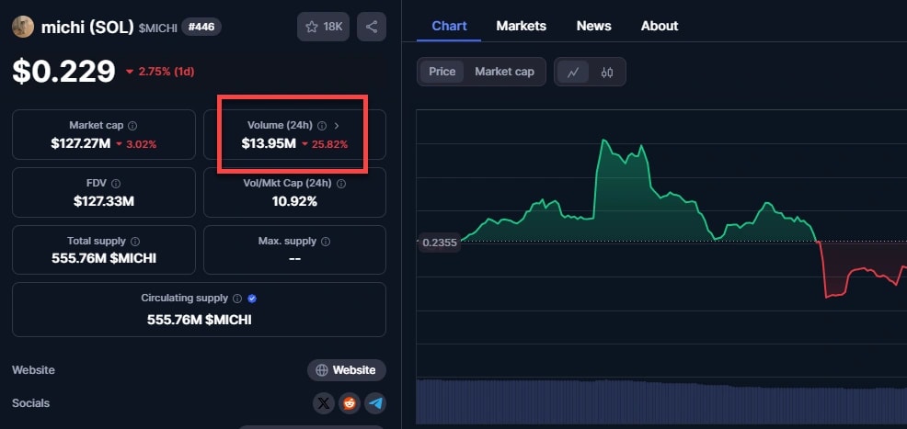
Task: Open the Telegram social icon
Action: (374, 403)
